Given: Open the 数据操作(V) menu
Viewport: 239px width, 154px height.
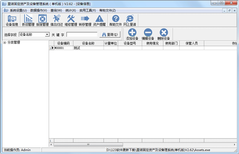Looking at the screenshot, I should tap(39, 10).
